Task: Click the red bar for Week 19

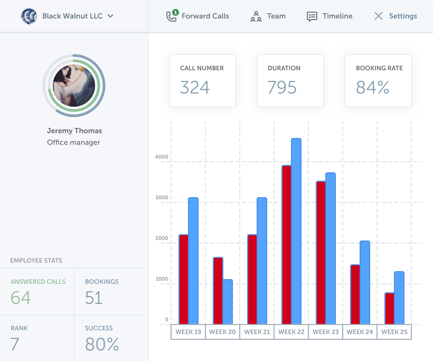Action: pos(183,279)
